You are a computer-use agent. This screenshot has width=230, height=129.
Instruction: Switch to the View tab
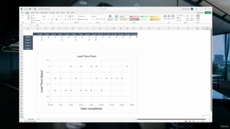pyautogui.click(x=68, y=13)
